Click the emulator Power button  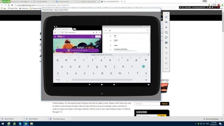(166, 17)
